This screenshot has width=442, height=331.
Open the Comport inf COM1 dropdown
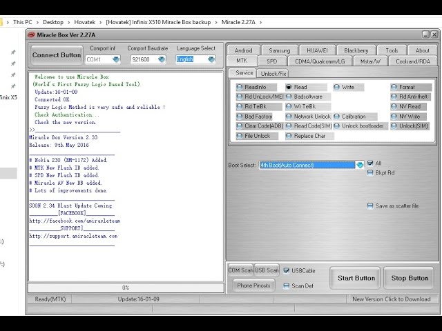click(x=116, y=59)
